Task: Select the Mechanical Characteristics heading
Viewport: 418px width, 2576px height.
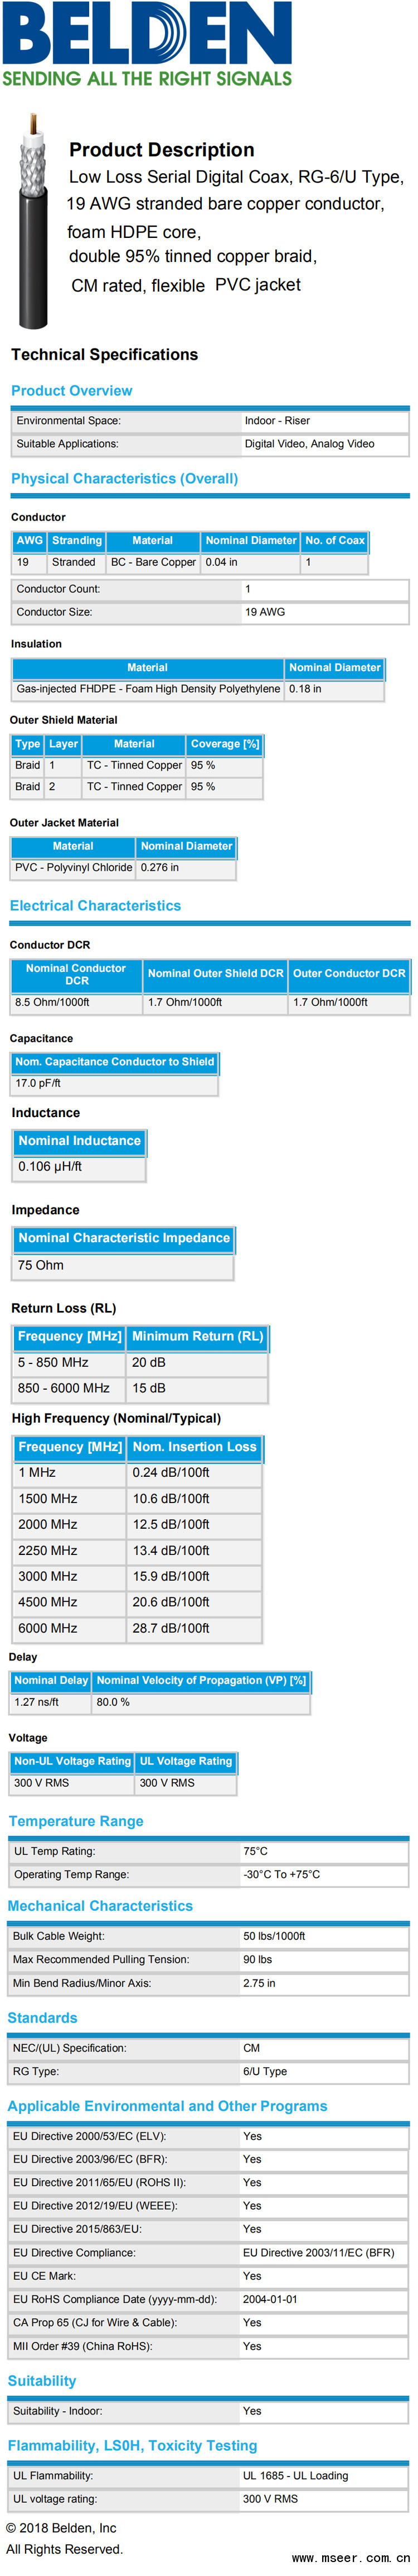Action: [x=100, y=1906]
